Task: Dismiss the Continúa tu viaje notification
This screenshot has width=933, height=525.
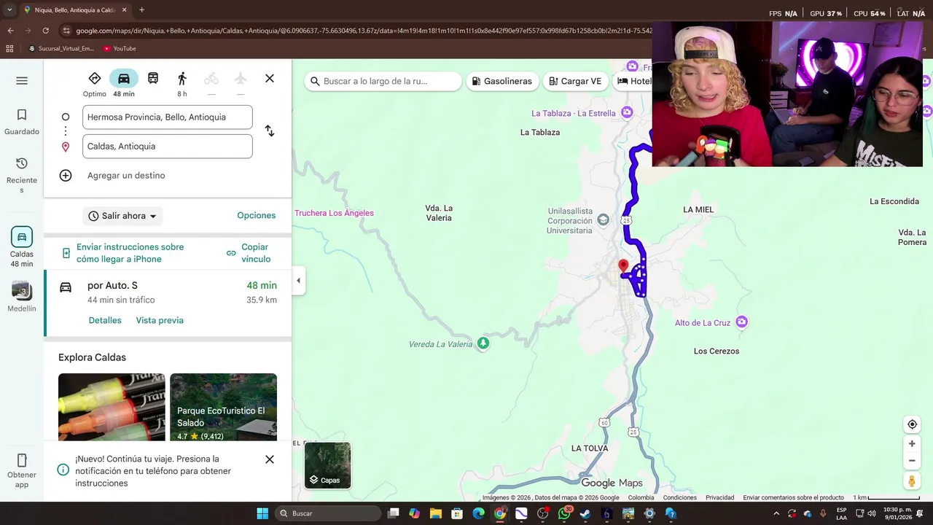Action: [x=270, y=460]
